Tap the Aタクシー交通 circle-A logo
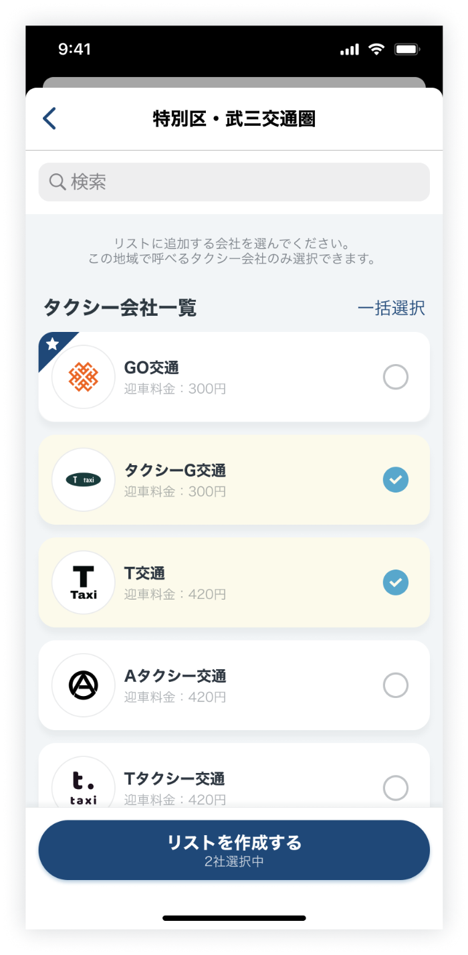This screenshot has height=955, width=468. pyautogui.click(x=84, y=685)
